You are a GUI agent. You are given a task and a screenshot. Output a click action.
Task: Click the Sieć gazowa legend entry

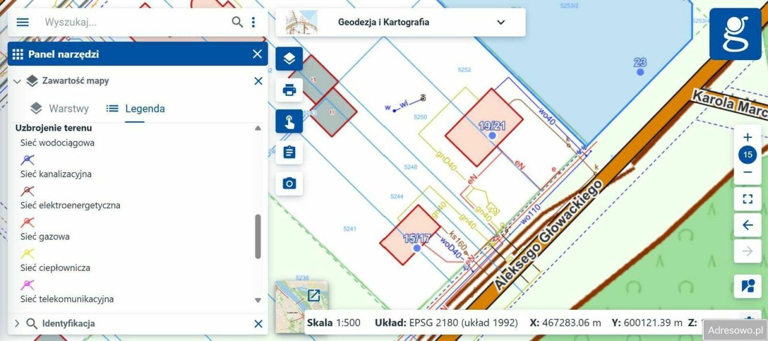[x=45, y=237]
